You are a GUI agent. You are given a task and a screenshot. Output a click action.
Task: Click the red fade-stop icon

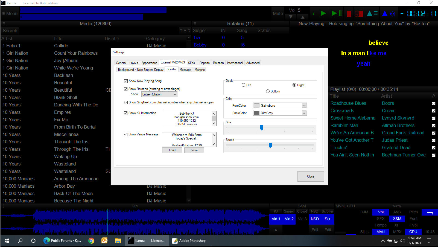[x=359, y=14]
